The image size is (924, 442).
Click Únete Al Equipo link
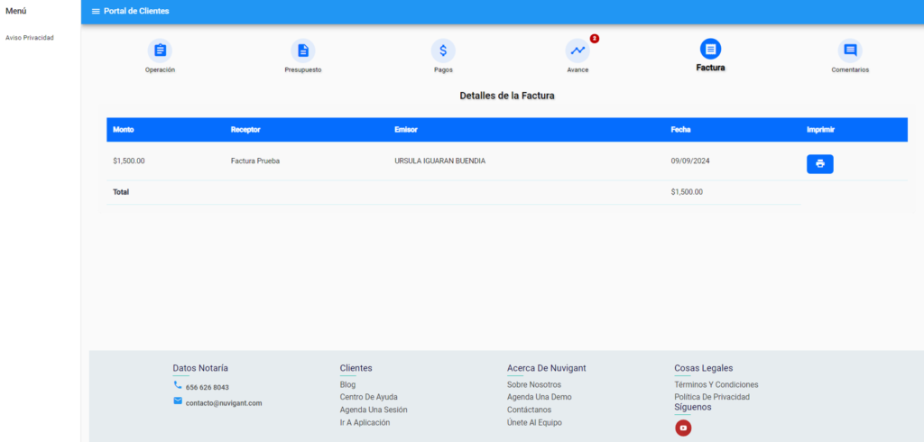(534, 422)
